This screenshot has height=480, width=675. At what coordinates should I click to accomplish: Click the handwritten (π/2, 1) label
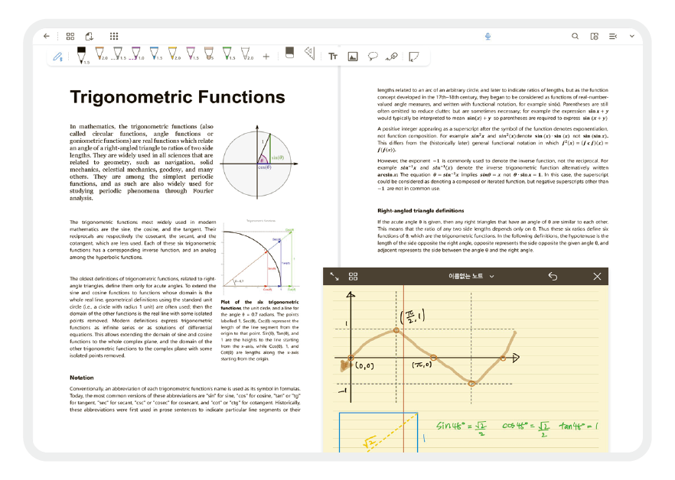click(412, 316)
